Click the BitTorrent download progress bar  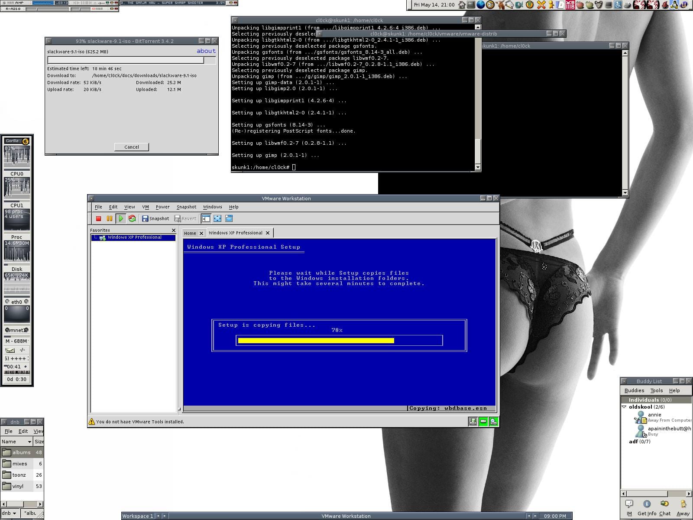point(132,60)
